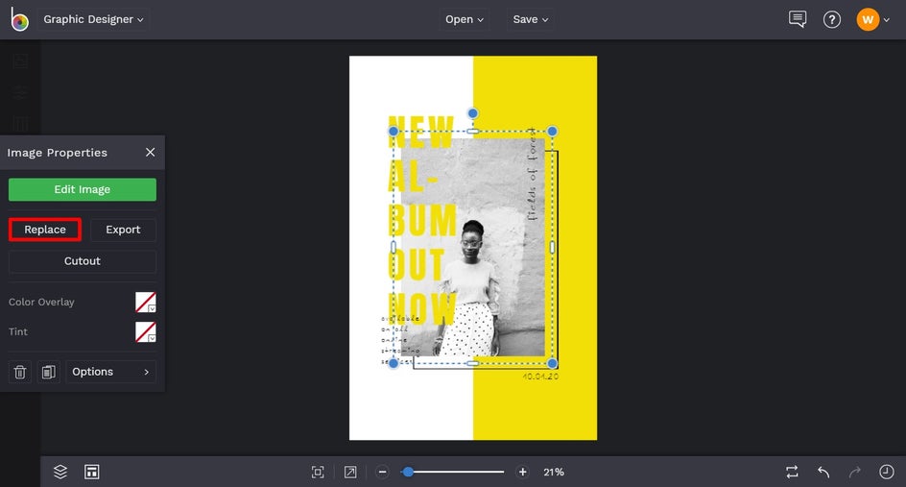Open the help question mark icon
This screenshot has height=487, width=906.
pos(831,19)
